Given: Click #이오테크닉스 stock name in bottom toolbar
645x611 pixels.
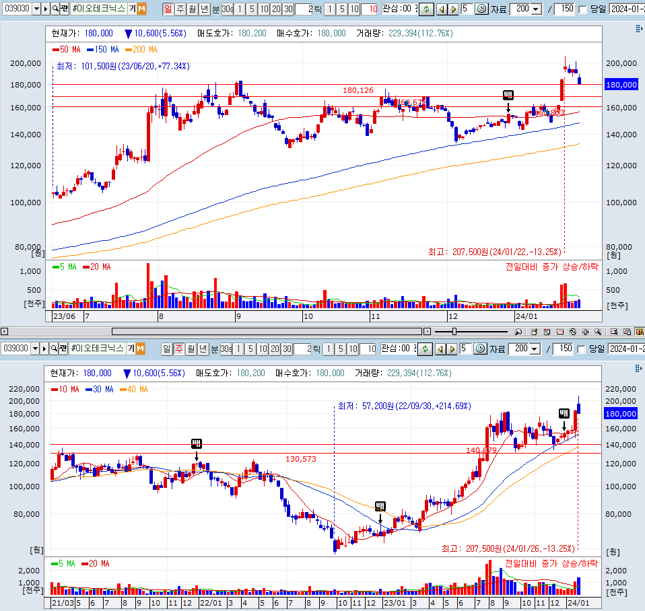Looking at the screenshot, I should point(98,349).
